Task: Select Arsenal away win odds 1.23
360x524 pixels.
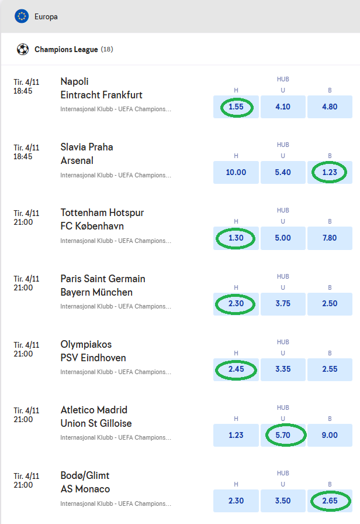Action: click(330, 173)
